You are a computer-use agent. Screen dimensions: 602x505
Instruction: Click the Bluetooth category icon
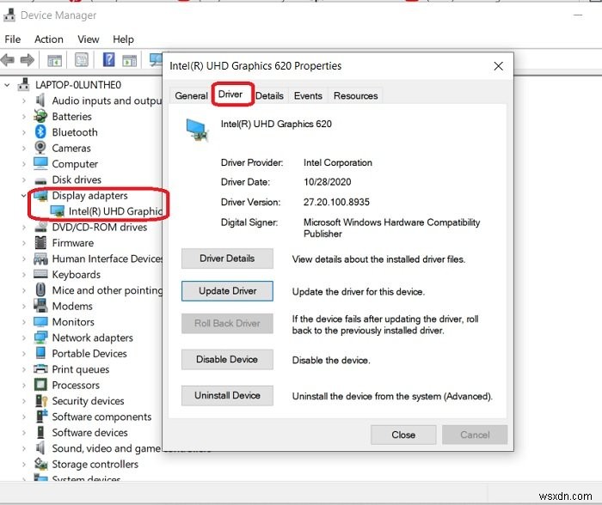[40, 132]
